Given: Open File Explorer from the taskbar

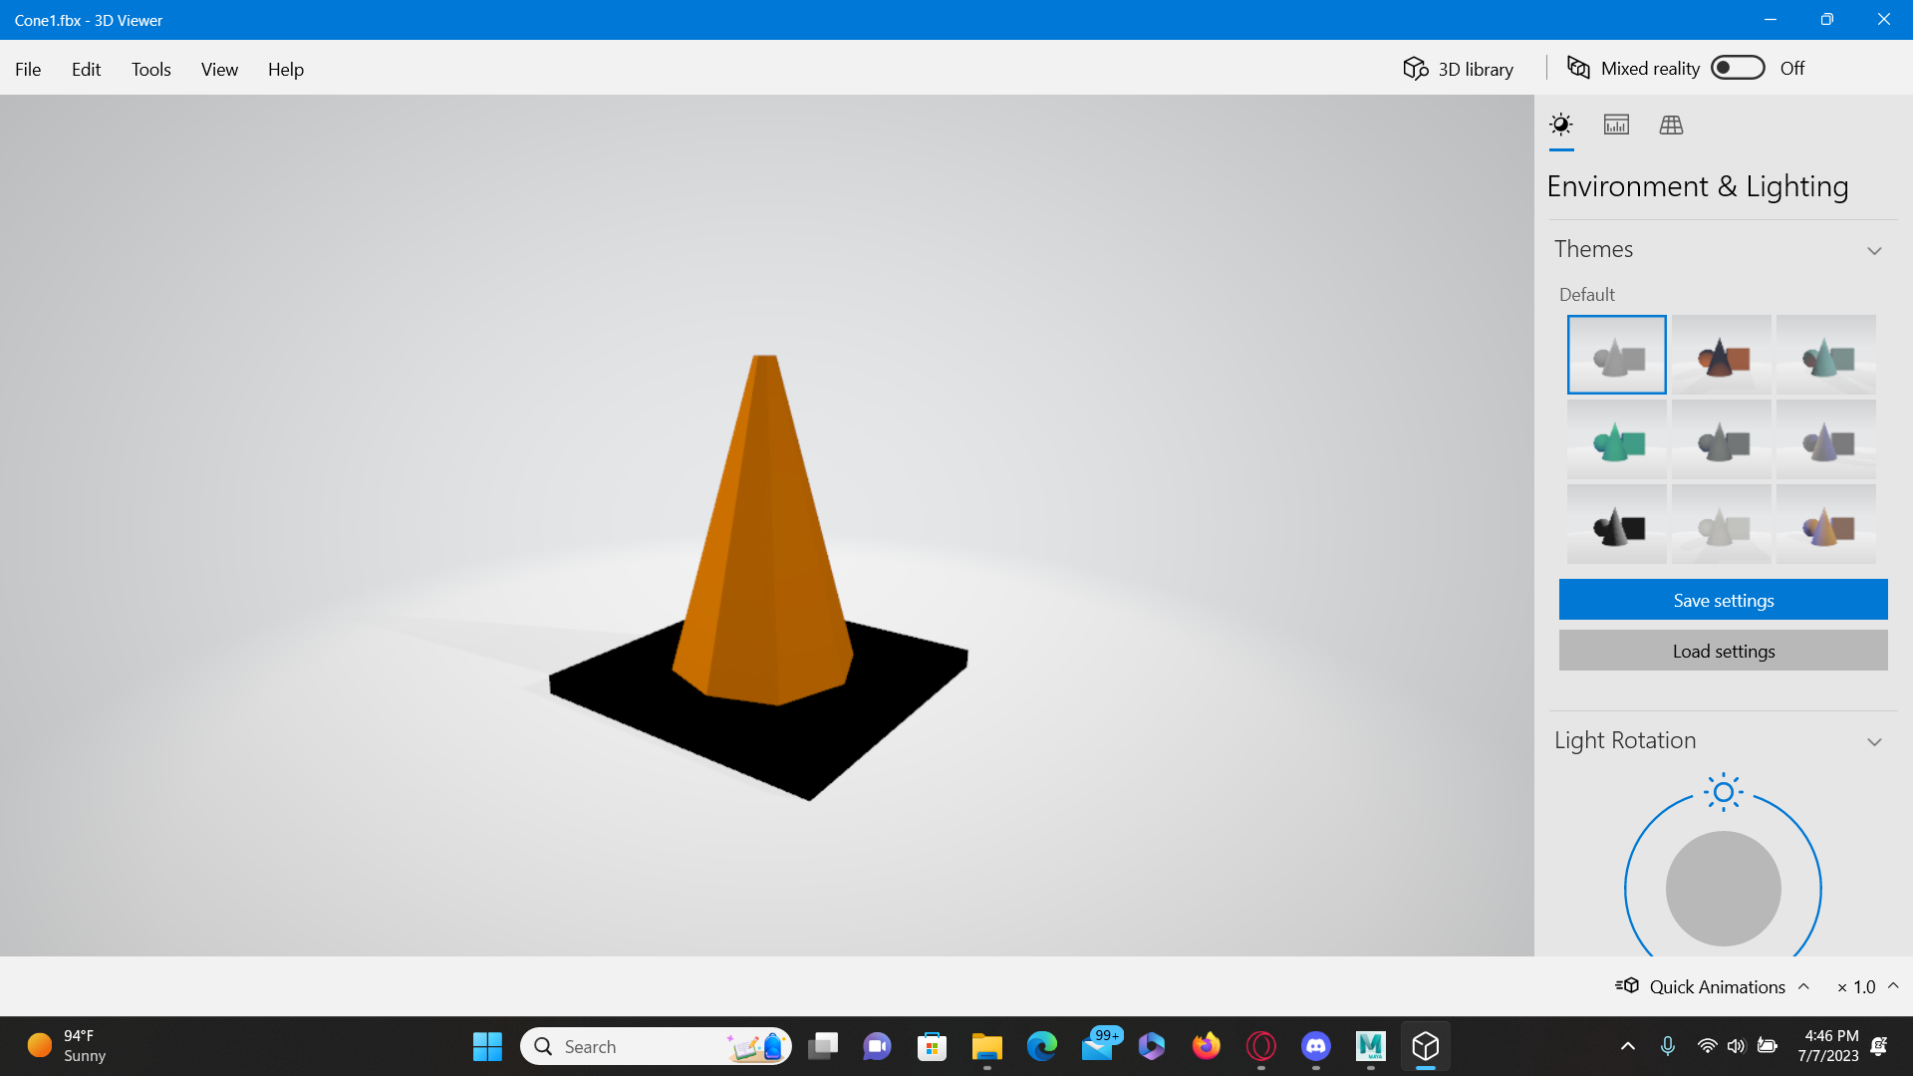Looking at the screenshot, I should click(x=986, y=1046).
